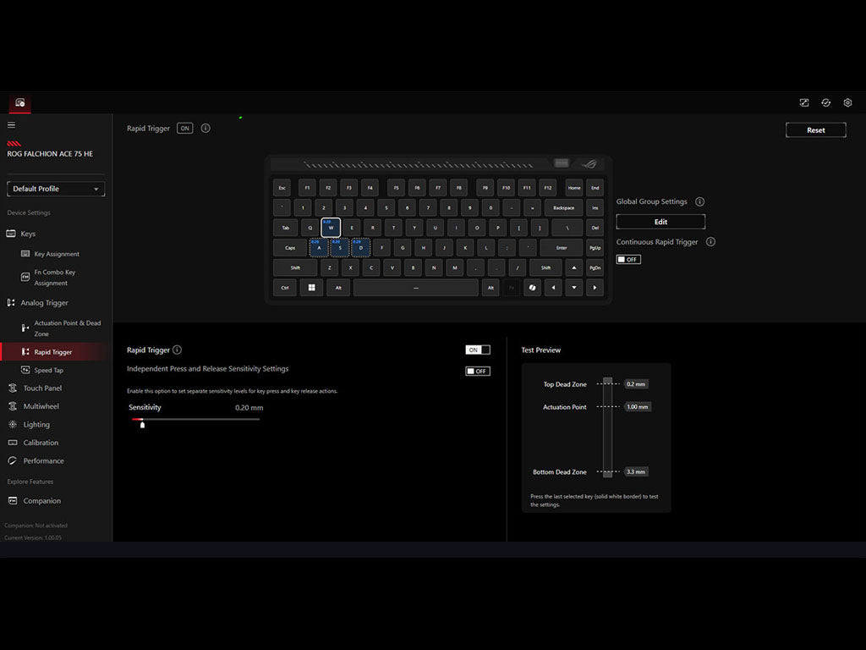
Task: Select the Ctrl key on the keyboard
Action: (284, 288)
